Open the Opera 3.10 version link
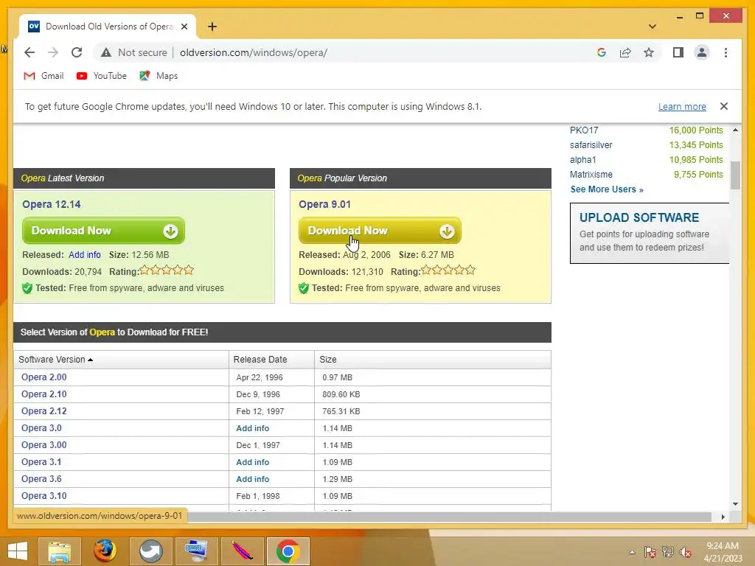The height and width of the screenshot is (566, 755). 44,496
